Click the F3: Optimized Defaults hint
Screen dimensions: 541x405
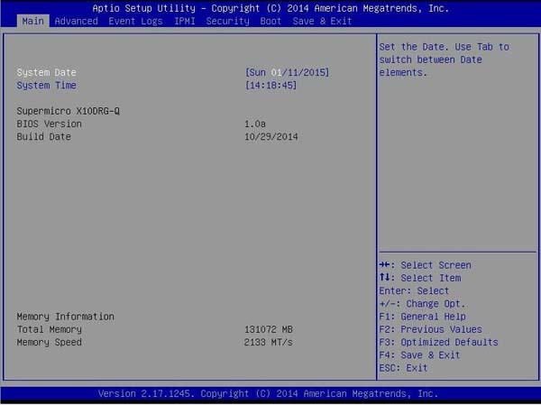click(x=438, y=342)
